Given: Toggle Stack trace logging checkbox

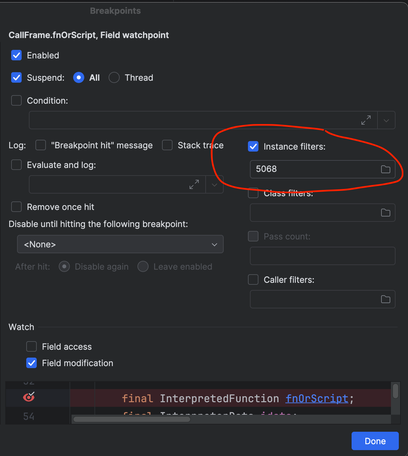Looking at the screenshot, I should click(167, 145).
